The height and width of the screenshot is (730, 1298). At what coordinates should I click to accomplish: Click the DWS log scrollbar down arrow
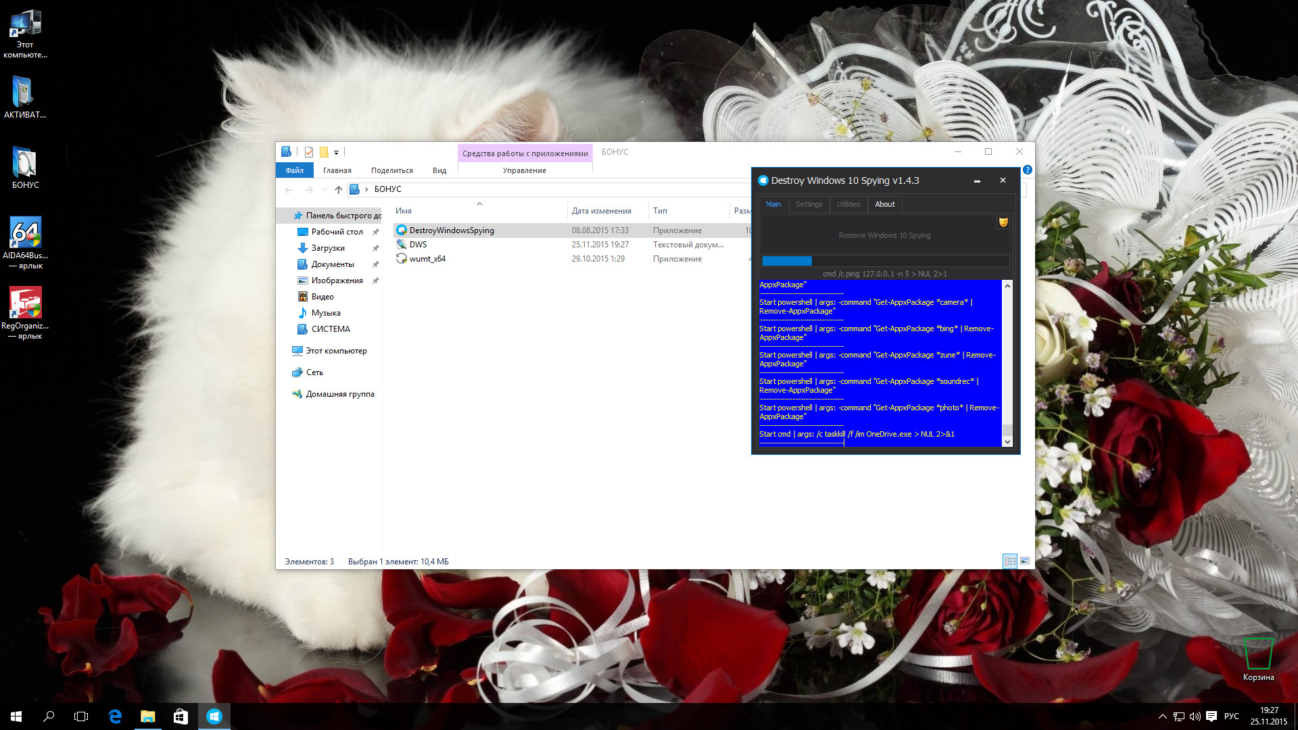tap(1007, 441)
